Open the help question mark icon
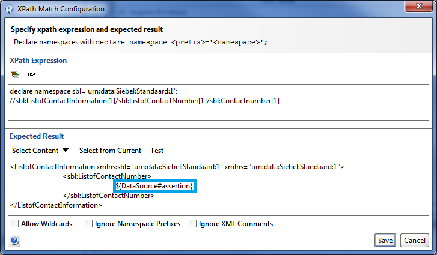This screenshot has height=255, width=437. point(14,241)
